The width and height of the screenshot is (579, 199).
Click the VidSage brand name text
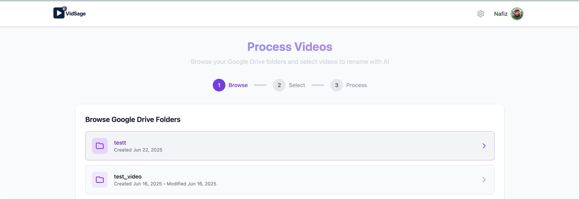coord(76,13)
